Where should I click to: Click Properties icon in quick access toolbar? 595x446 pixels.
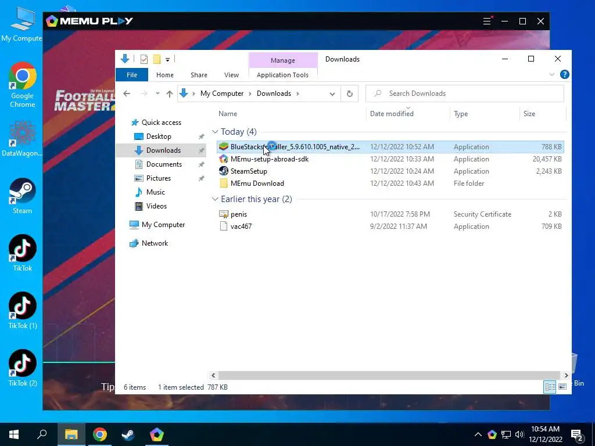tap(144, 59)
